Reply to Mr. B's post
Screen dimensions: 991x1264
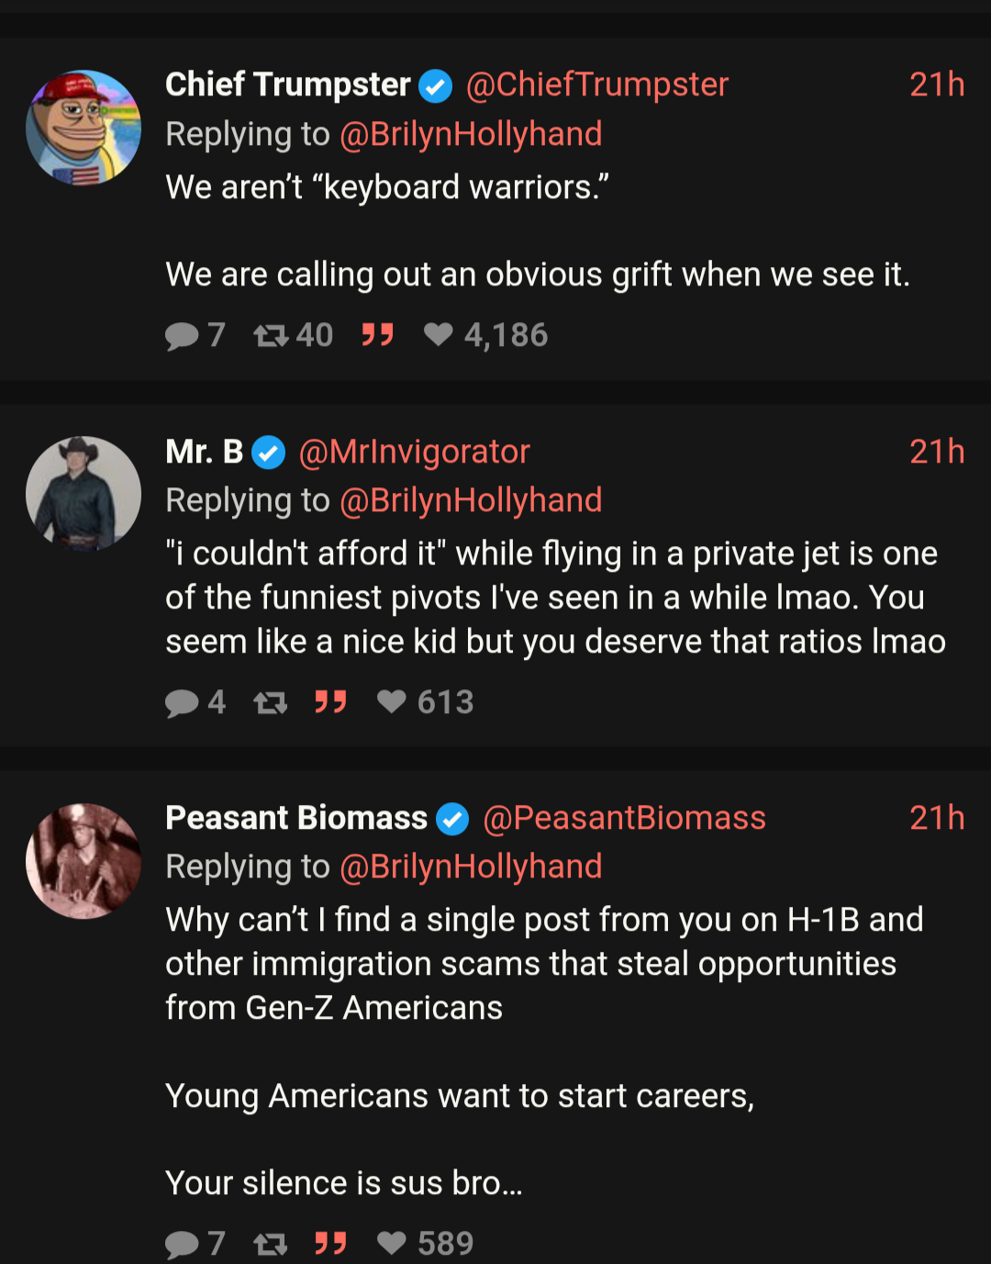pos(182,703)
